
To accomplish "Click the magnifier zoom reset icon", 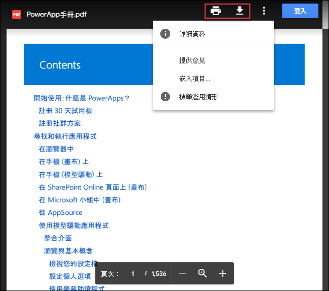I will [x=202, y=273].
